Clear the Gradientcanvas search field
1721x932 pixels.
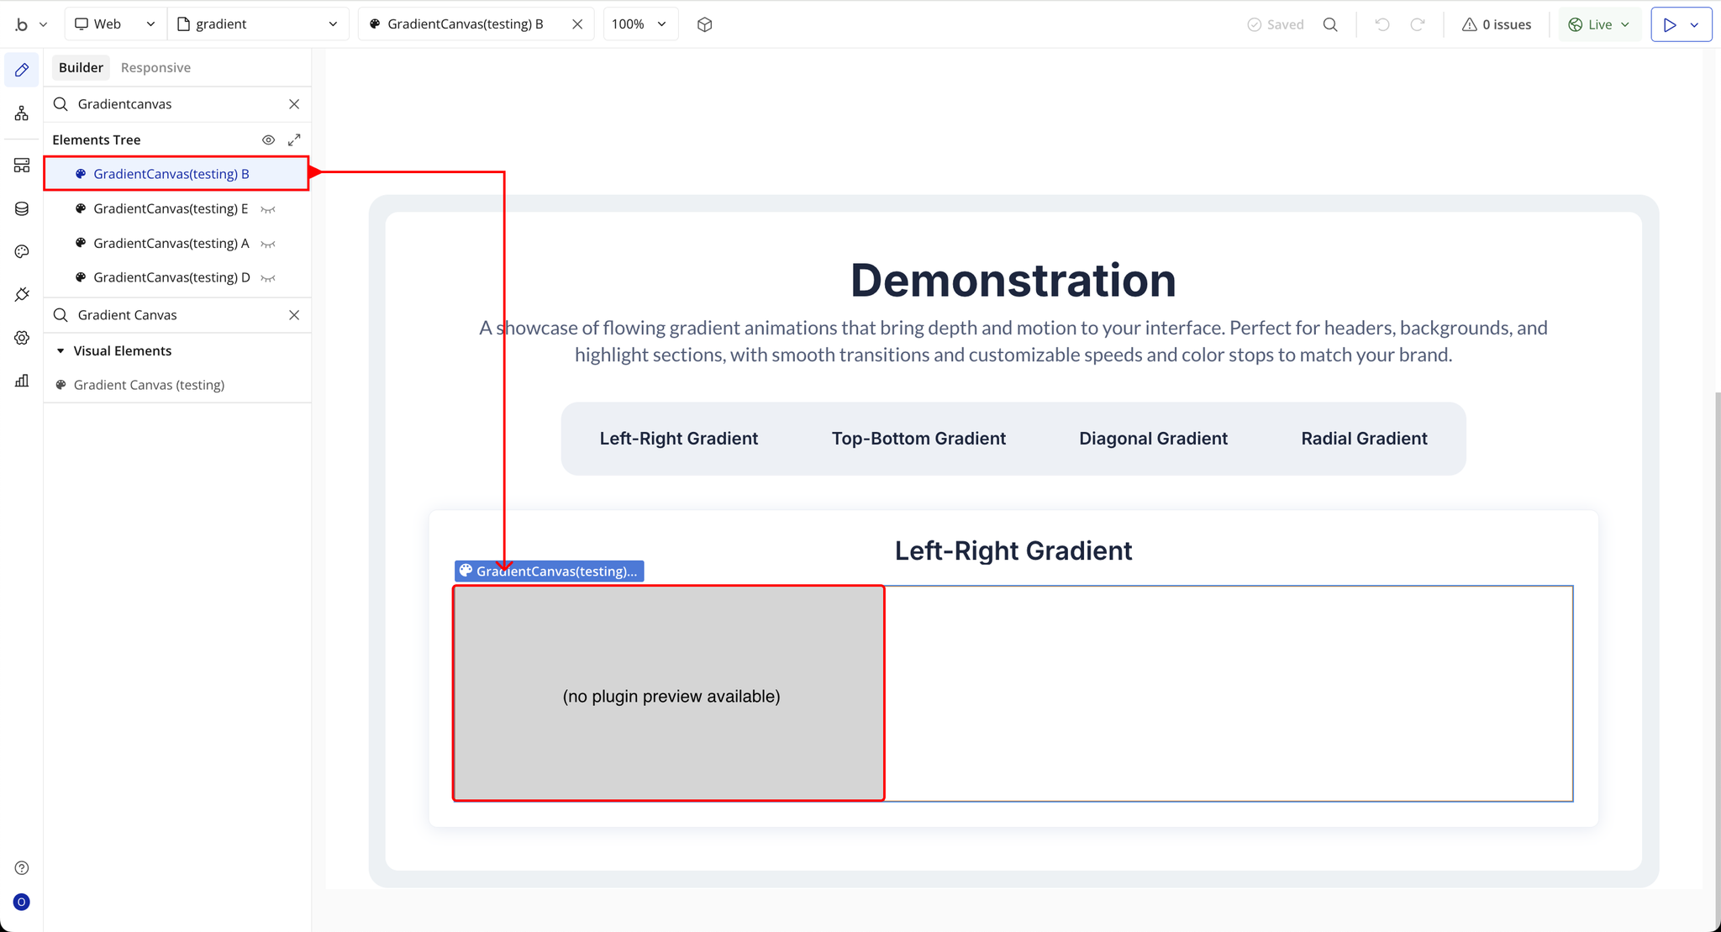pyautogui.click(x=294, y=104)
